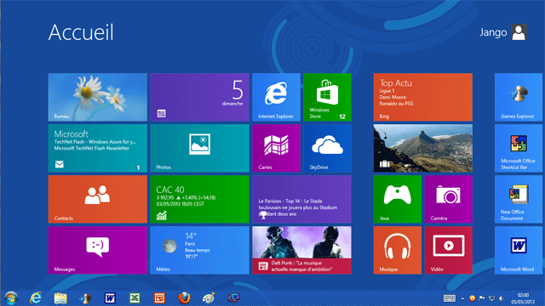Open the volume speaker tray icon
Viewport: 545px width, 306px height.
point(502,298)
